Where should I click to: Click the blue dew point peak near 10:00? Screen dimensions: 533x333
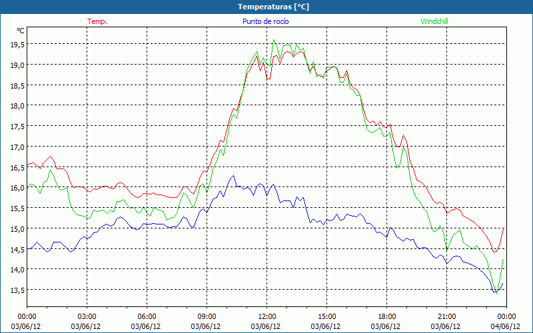[x=233, y=176]
